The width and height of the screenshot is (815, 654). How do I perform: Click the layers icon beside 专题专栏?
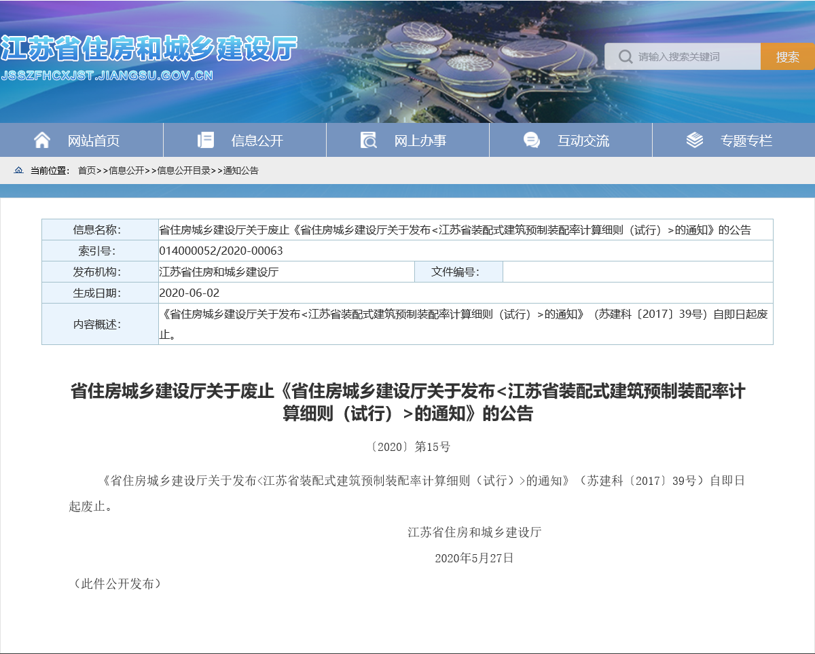(694, 140)
